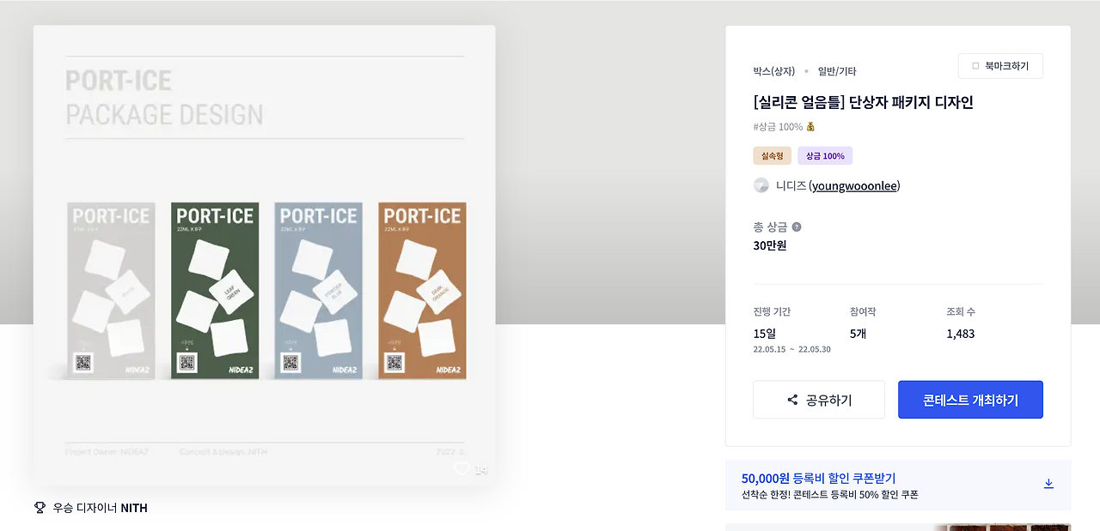1100x531 pixels.
Task: Click the 실속형 tag badge
Action: pyautogui.click(x=769, y=155)
